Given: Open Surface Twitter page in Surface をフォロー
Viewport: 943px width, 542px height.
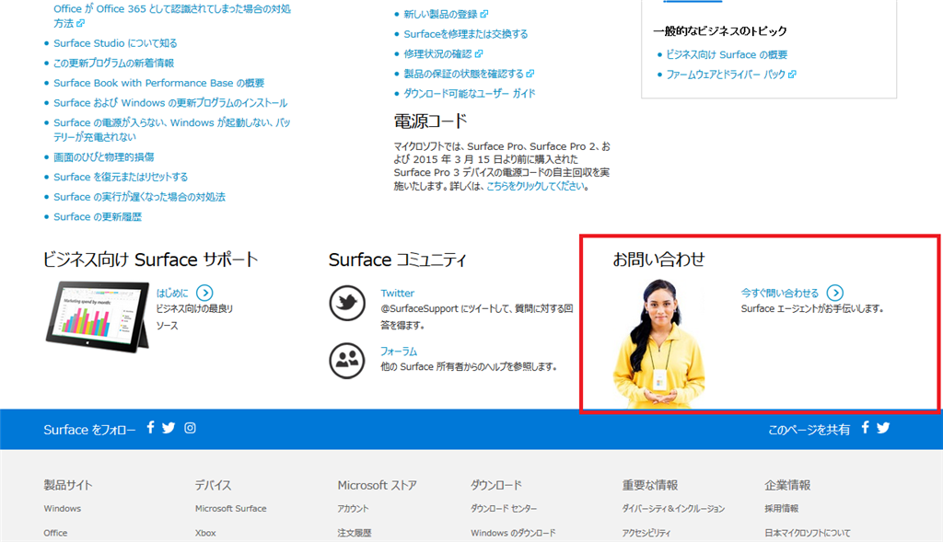Looking at the screenshot, I should click(x=169, y=428).
